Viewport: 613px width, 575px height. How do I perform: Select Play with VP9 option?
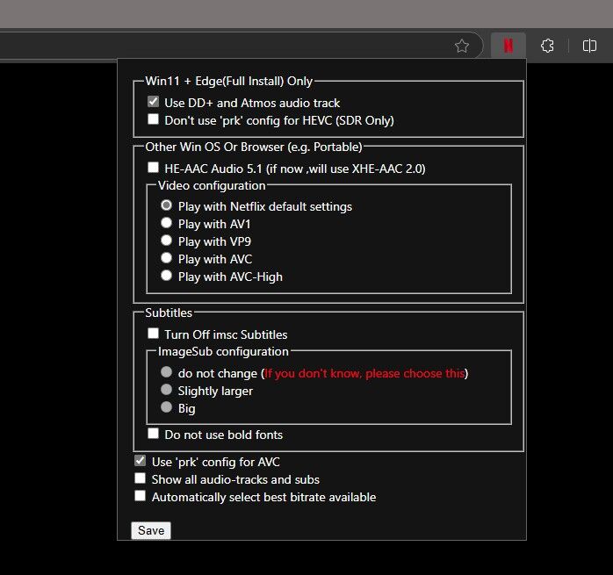[167, 241]
